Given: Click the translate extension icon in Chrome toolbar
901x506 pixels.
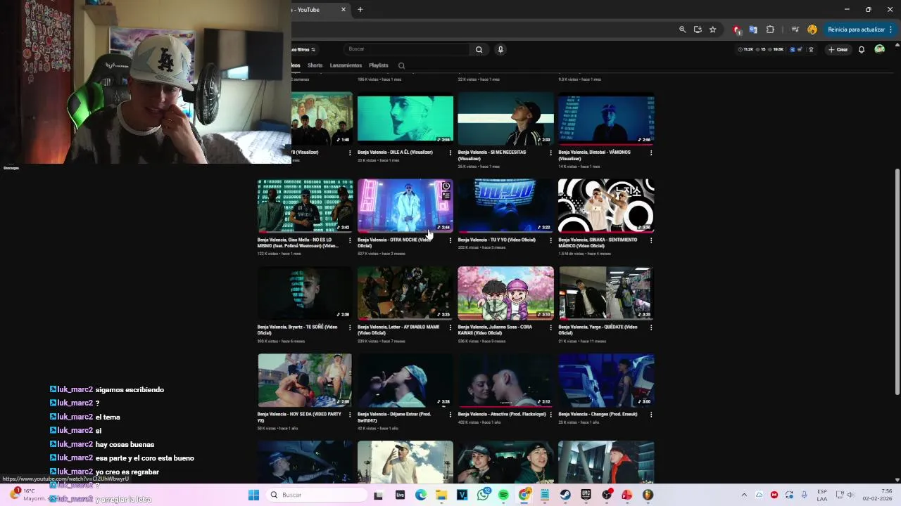Looking at the screenshot, I should pos(753,30).
